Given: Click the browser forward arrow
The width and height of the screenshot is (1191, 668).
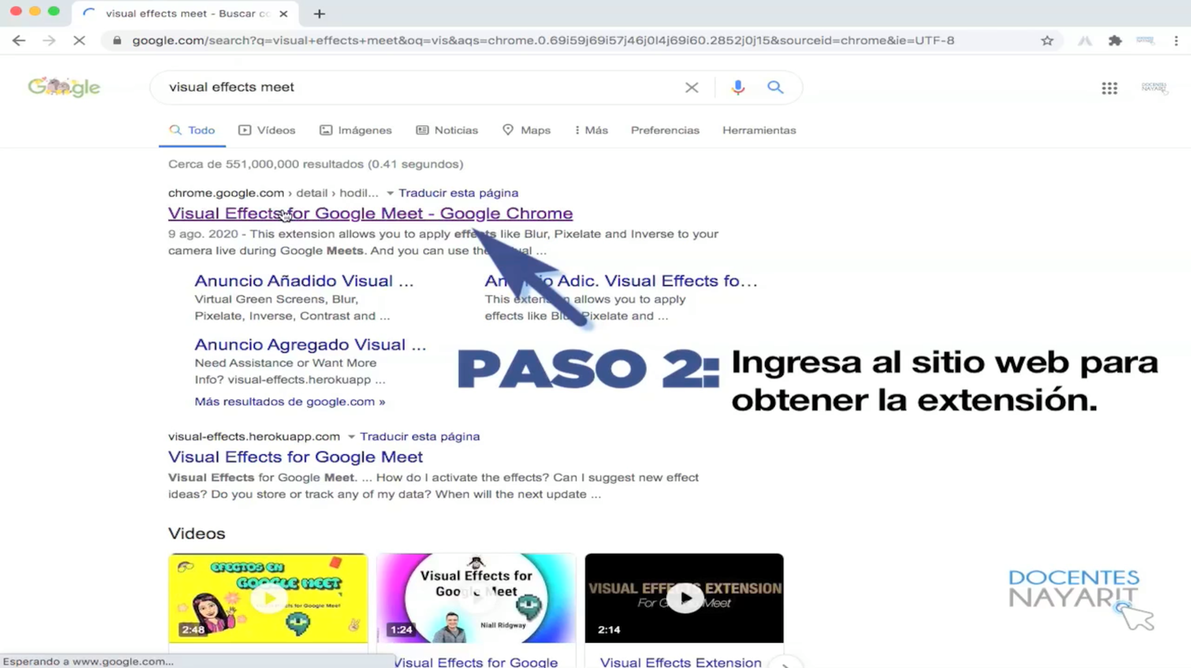Looking at the screenshot, I should [49, 41].
